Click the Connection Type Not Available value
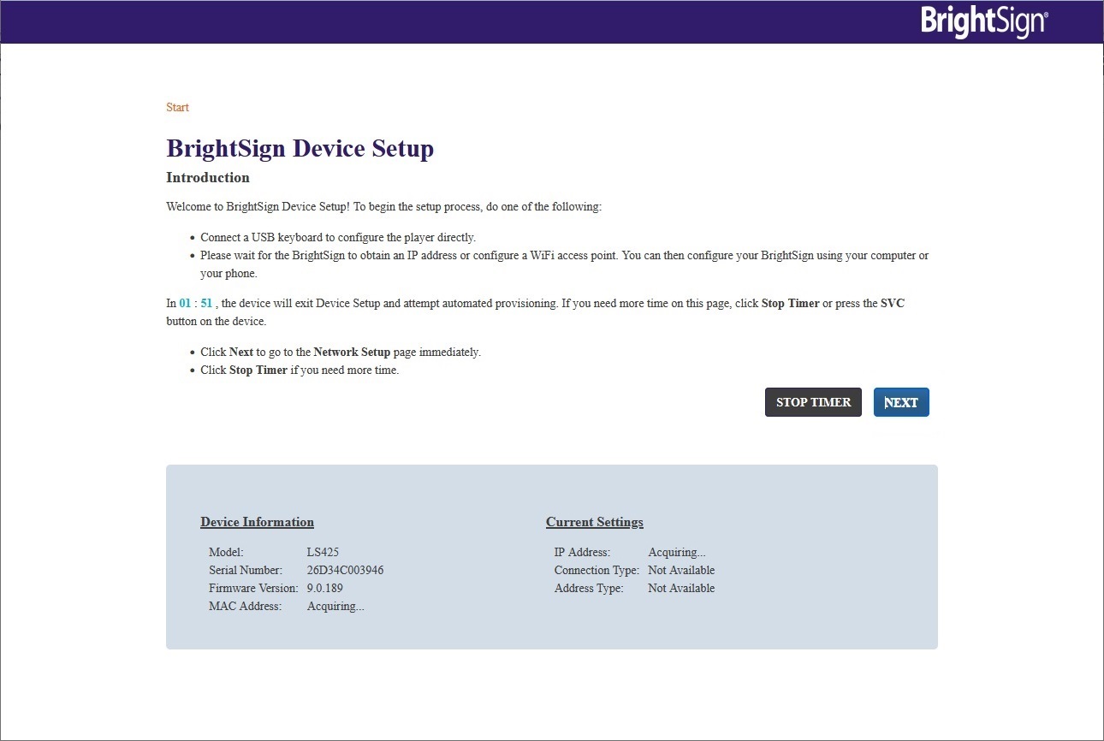The height and width of the screenshot is (741, 1104). (681, 571)
